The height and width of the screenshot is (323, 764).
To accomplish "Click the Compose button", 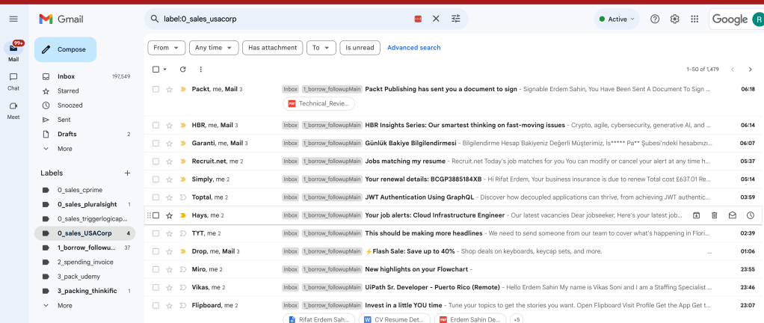I will click(65, 49).
